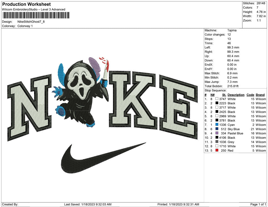Click the Color changes value '12'
This screenshot has width=268, height=207.
point(229,35)
